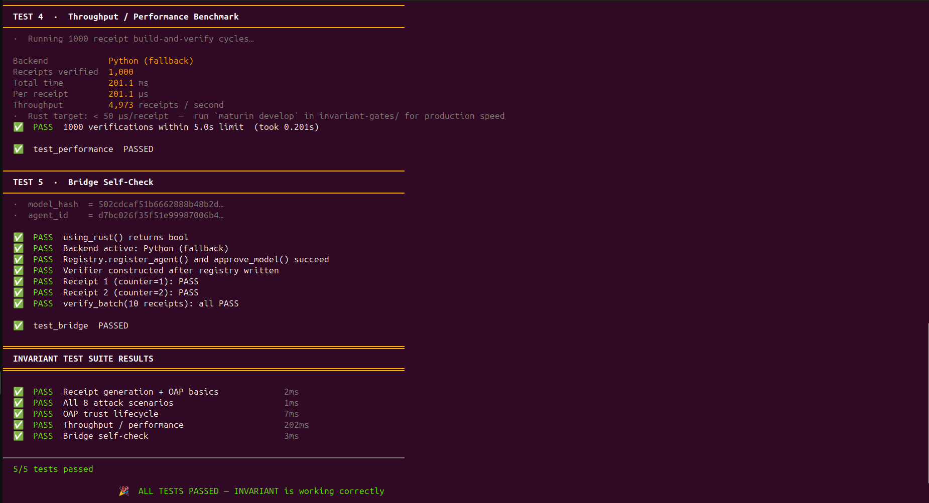
Task: Click the 202ms duration for Throughput / performance
Action: pyautogui.click(x=297, y=425)
